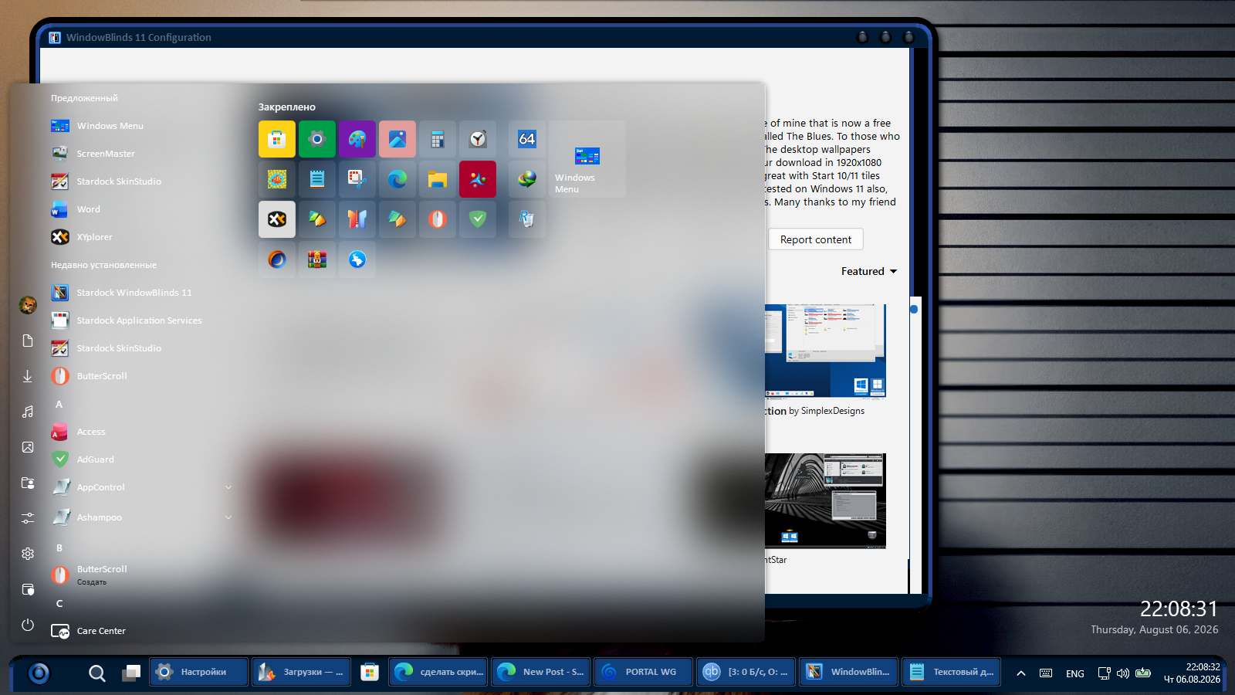
Task: Launch the clownfish pinned tile
Action: 277,179
